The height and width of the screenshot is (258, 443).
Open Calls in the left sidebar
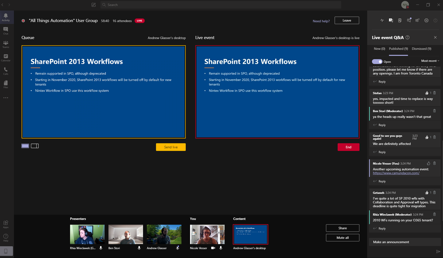pyautogui.click(x=6, y=71)
